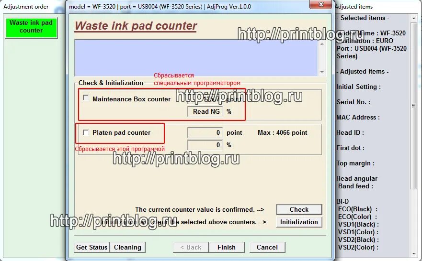Cancel the waste ink pad dialog

click(x=267, y=247)
